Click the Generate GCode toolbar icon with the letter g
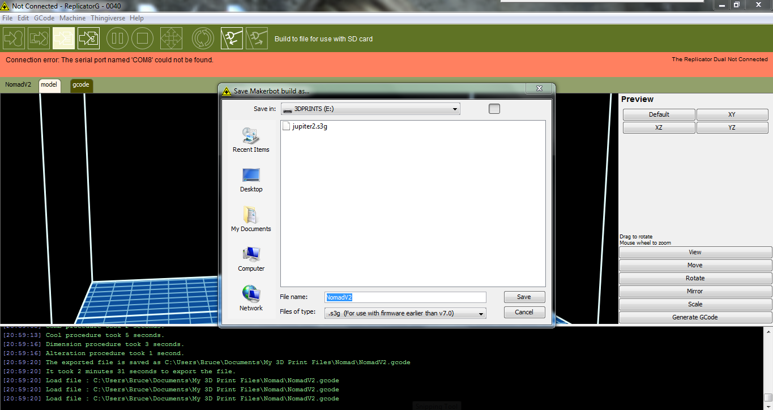Viewport: 773px width, 410px height. (89, 39)
